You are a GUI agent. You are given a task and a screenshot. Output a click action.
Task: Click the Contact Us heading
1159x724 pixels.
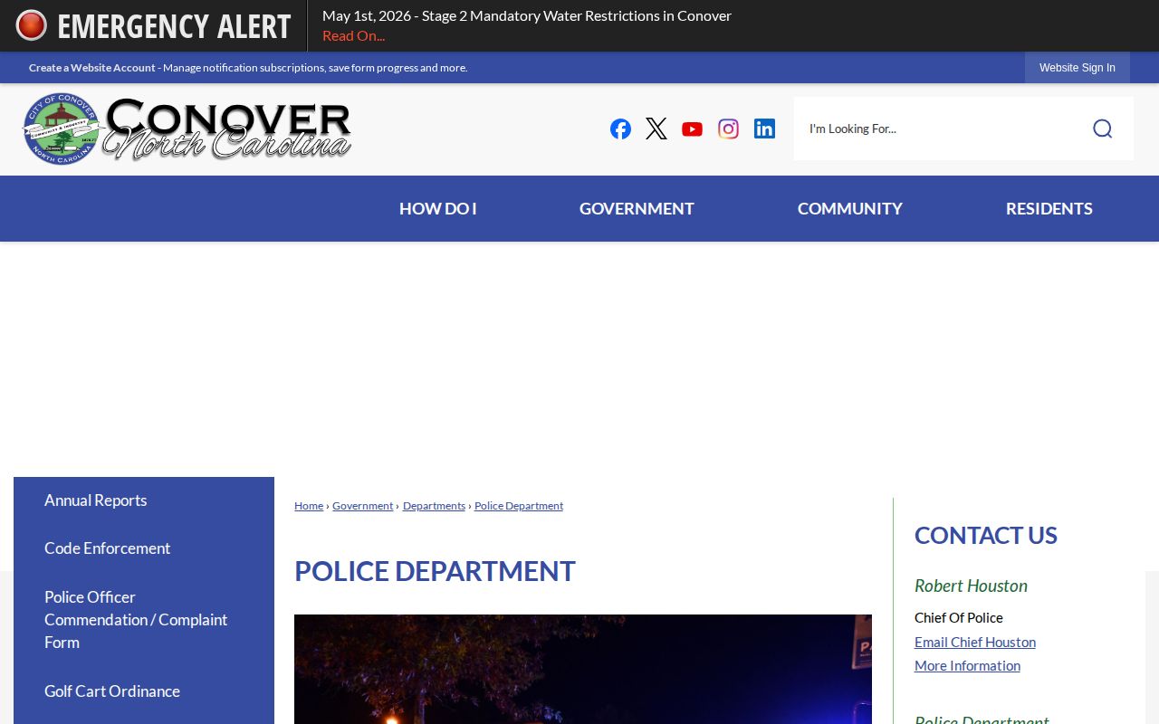point(986,535)
